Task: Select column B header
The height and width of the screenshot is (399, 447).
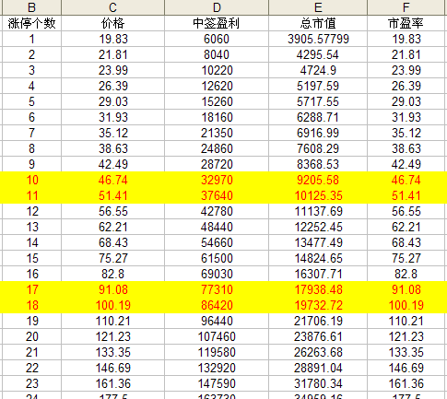Action: coord(31,7)
